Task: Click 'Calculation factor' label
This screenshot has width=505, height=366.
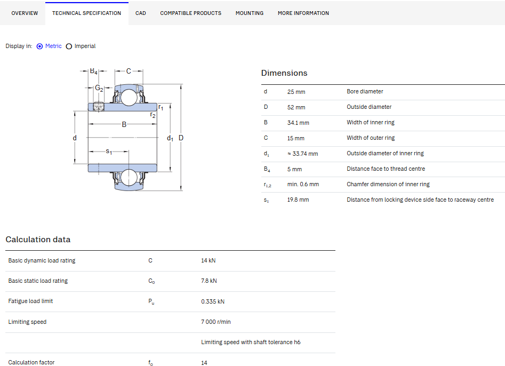Action: click(31, 362)
